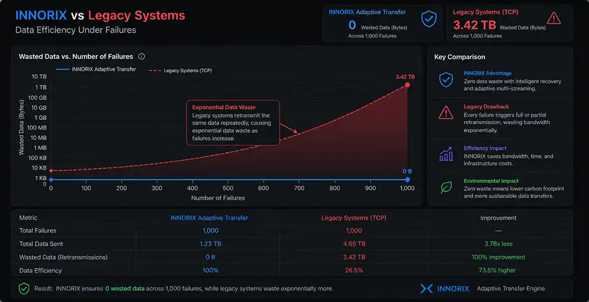589x302 pixels.
Task: Click the large 3.42 TB figure in Legacy summary card
Action: 474,25
